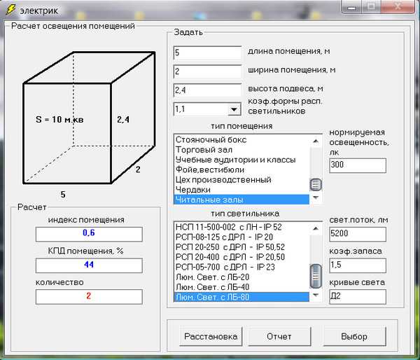
Task: Click the Выбор button
Action: (354, 336)
